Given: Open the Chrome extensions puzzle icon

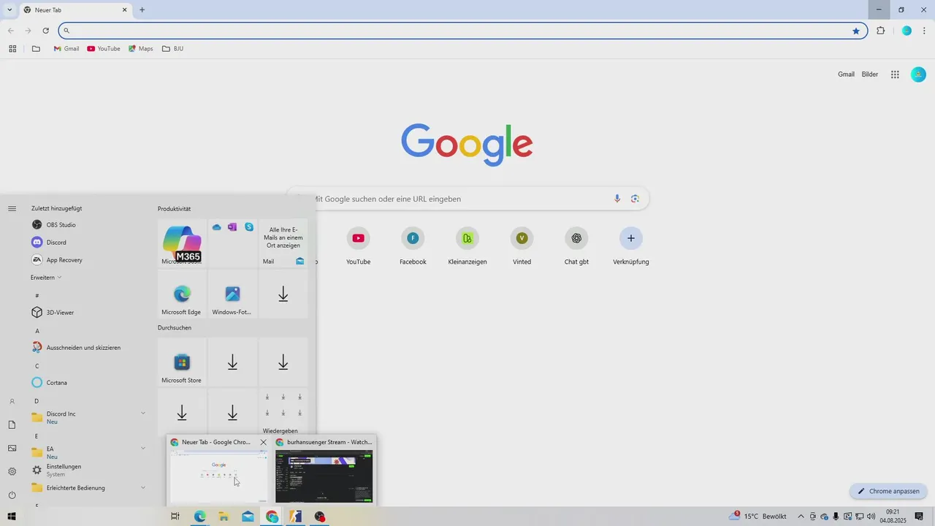Looking at the screenshot, I should tap(880, 31).
